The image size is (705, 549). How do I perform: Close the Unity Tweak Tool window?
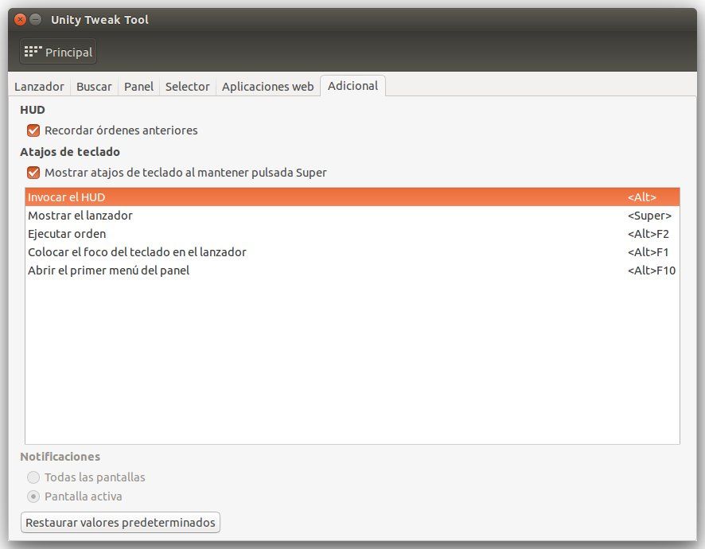point(21,19)
